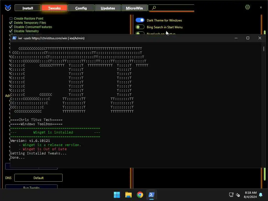This screenshot has height=201, width=268.
Task: Turn off Dark Theme for Windows
Action: click(140, 20)
